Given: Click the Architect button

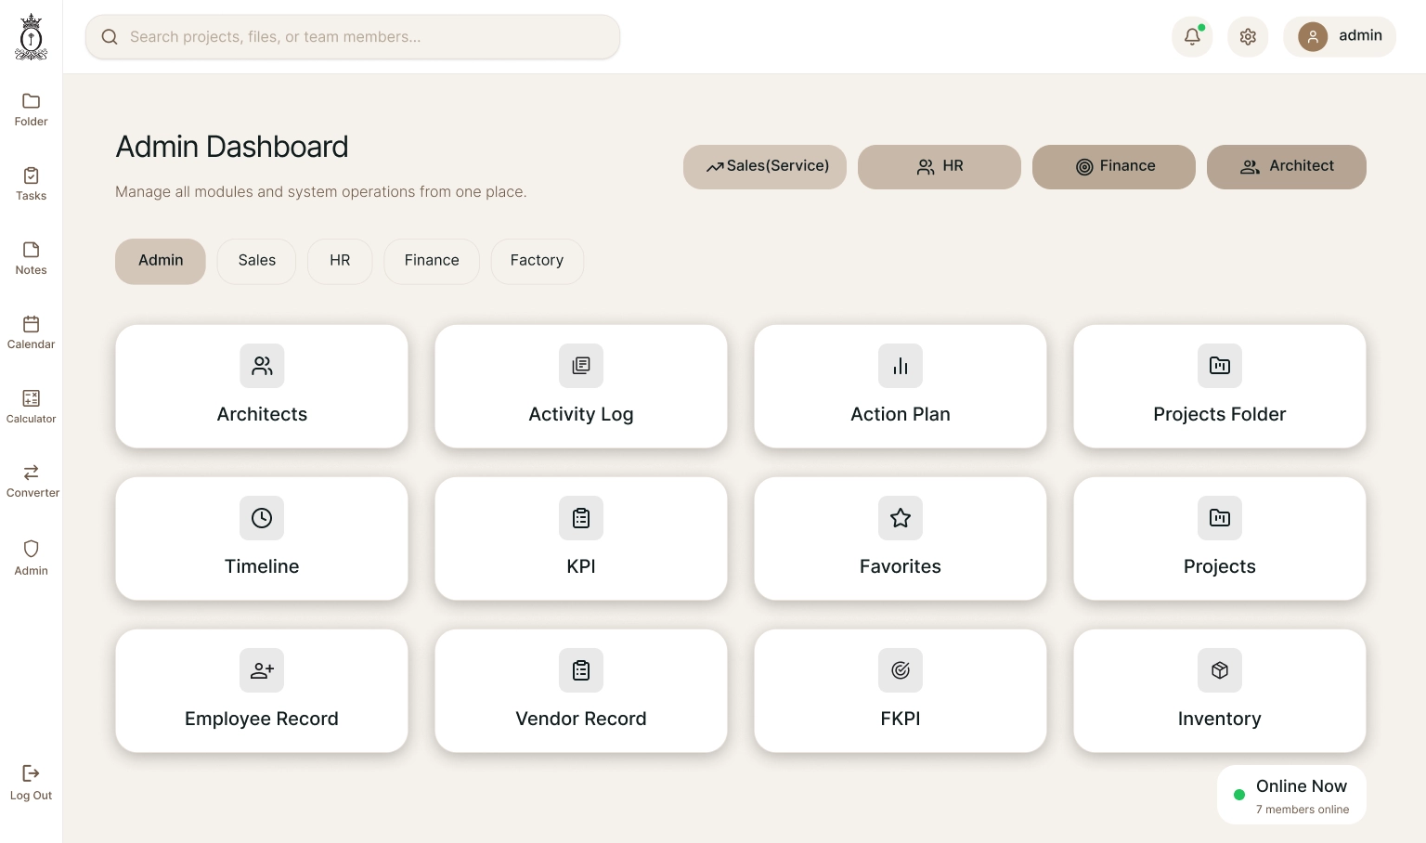Looking at the screenshot, I should (1287, 167).
